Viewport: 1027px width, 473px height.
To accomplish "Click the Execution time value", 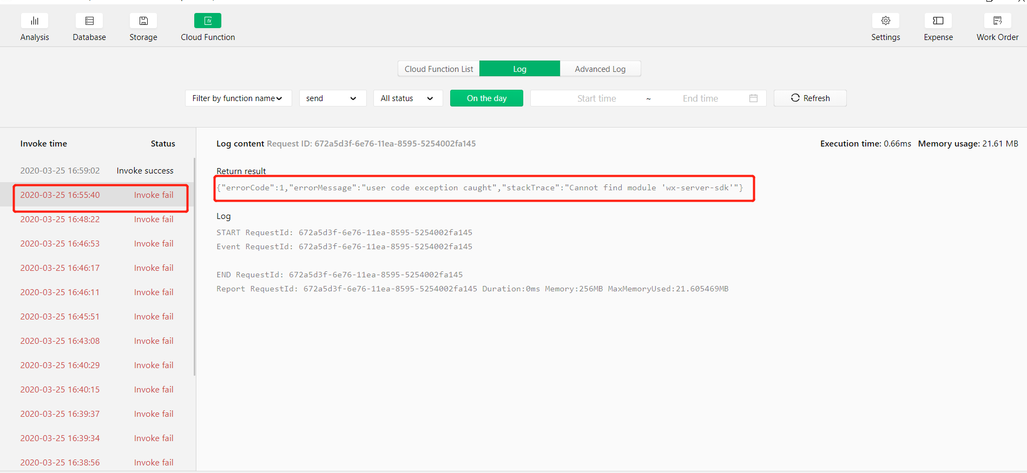I will click(x=897, y=143).
